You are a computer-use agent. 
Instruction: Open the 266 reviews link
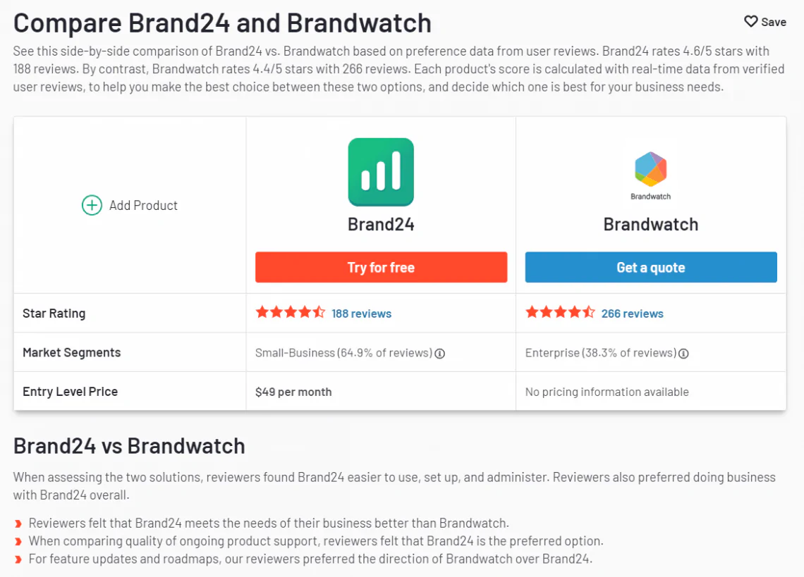point(632,314)
